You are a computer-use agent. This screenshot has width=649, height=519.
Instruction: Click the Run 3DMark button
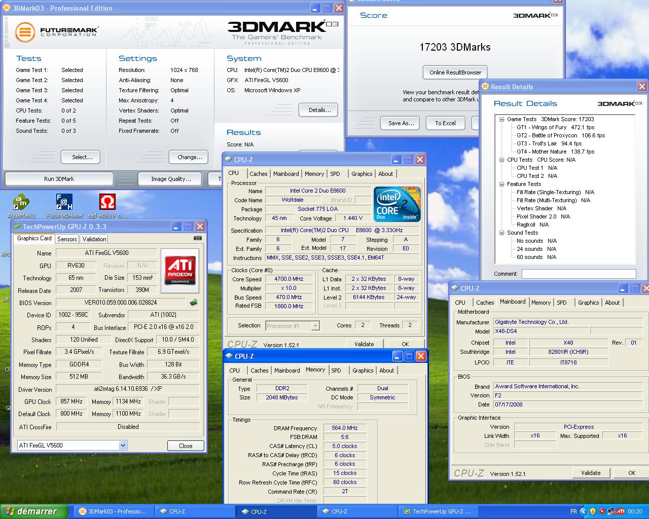(x=59, y=179)
